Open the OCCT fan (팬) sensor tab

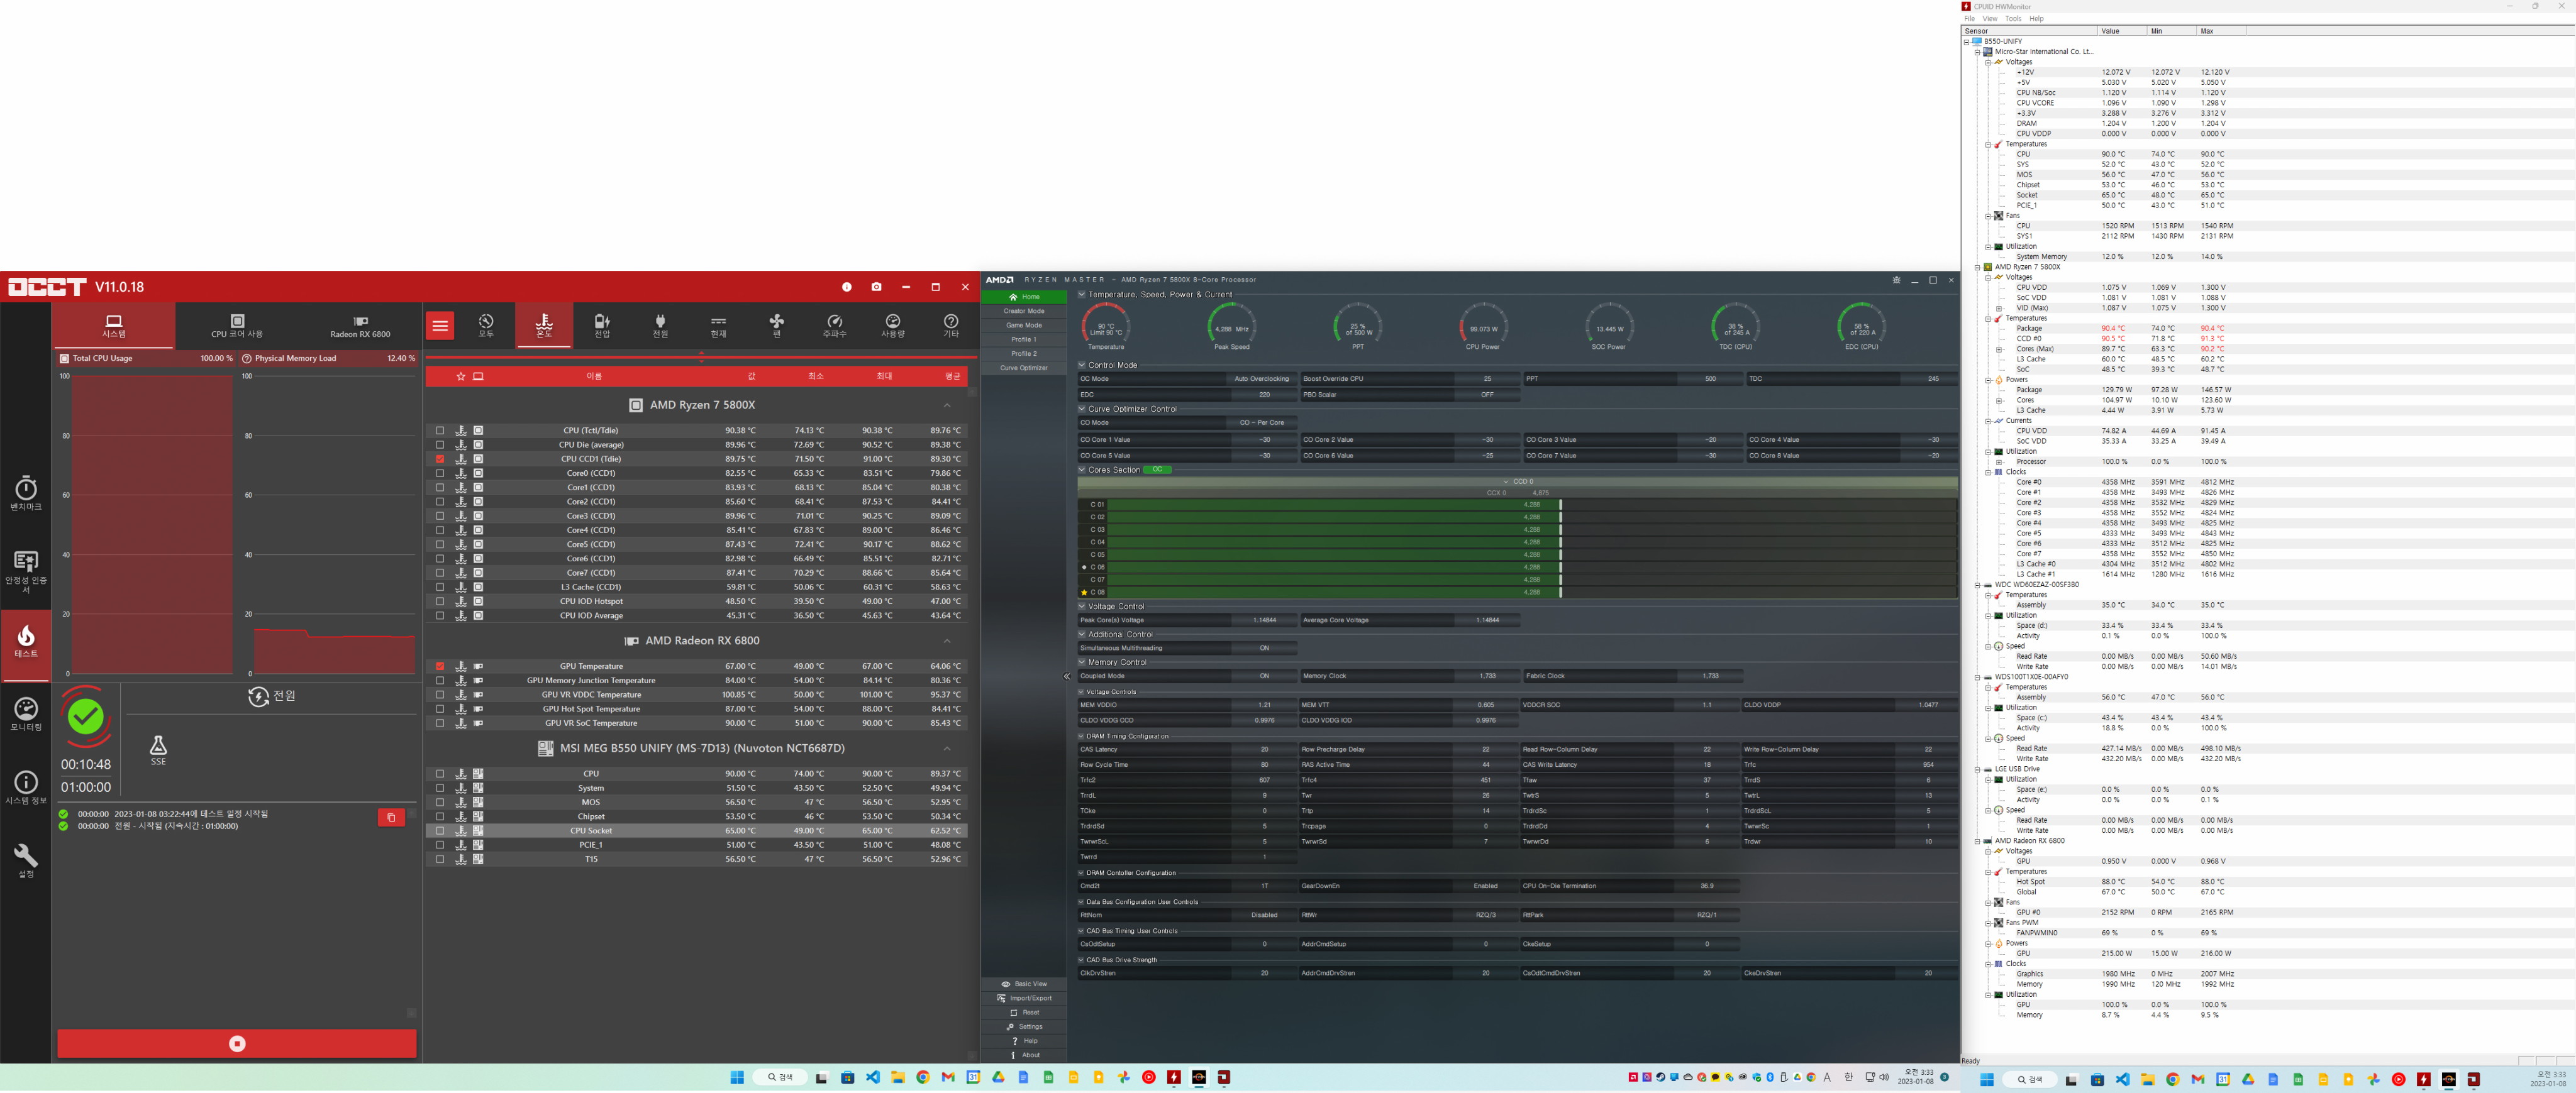click(776, 325)
